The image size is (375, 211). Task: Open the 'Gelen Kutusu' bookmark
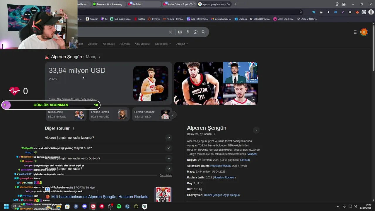(x=221, y=19)
